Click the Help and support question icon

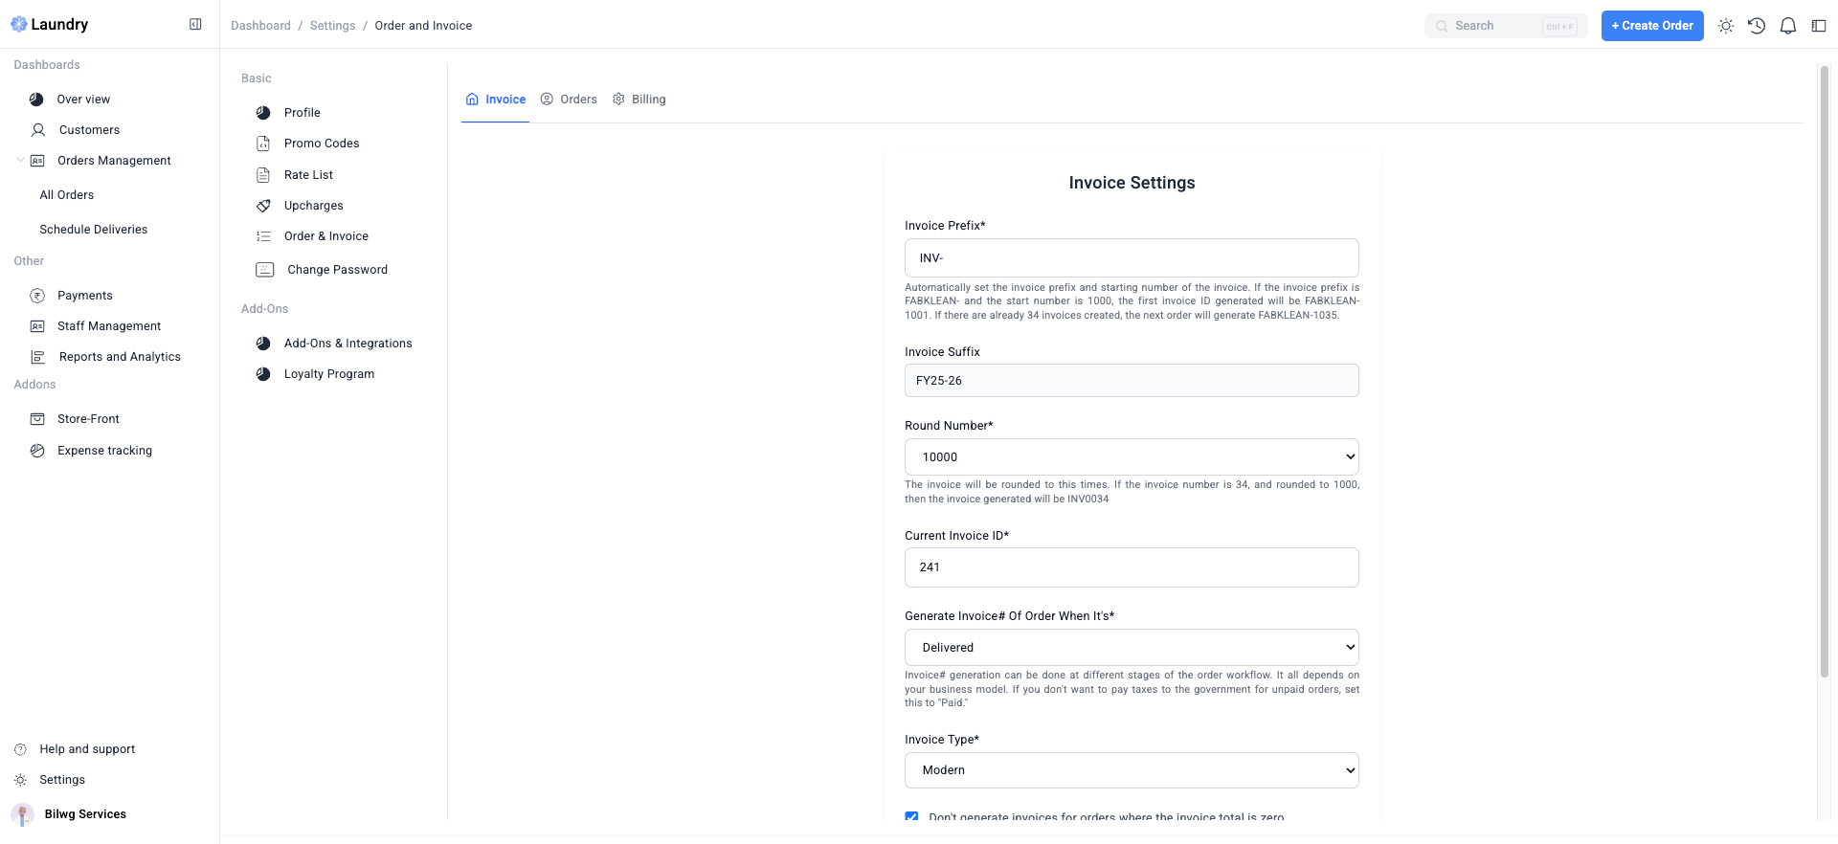point(20,749)
